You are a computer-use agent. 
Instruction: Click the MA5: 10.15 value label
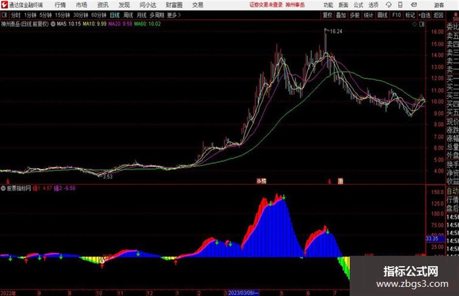68,24
